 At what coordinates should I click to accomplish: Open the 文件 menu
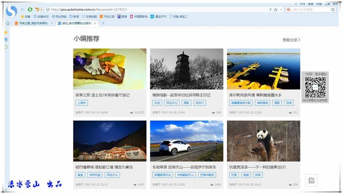302,4
